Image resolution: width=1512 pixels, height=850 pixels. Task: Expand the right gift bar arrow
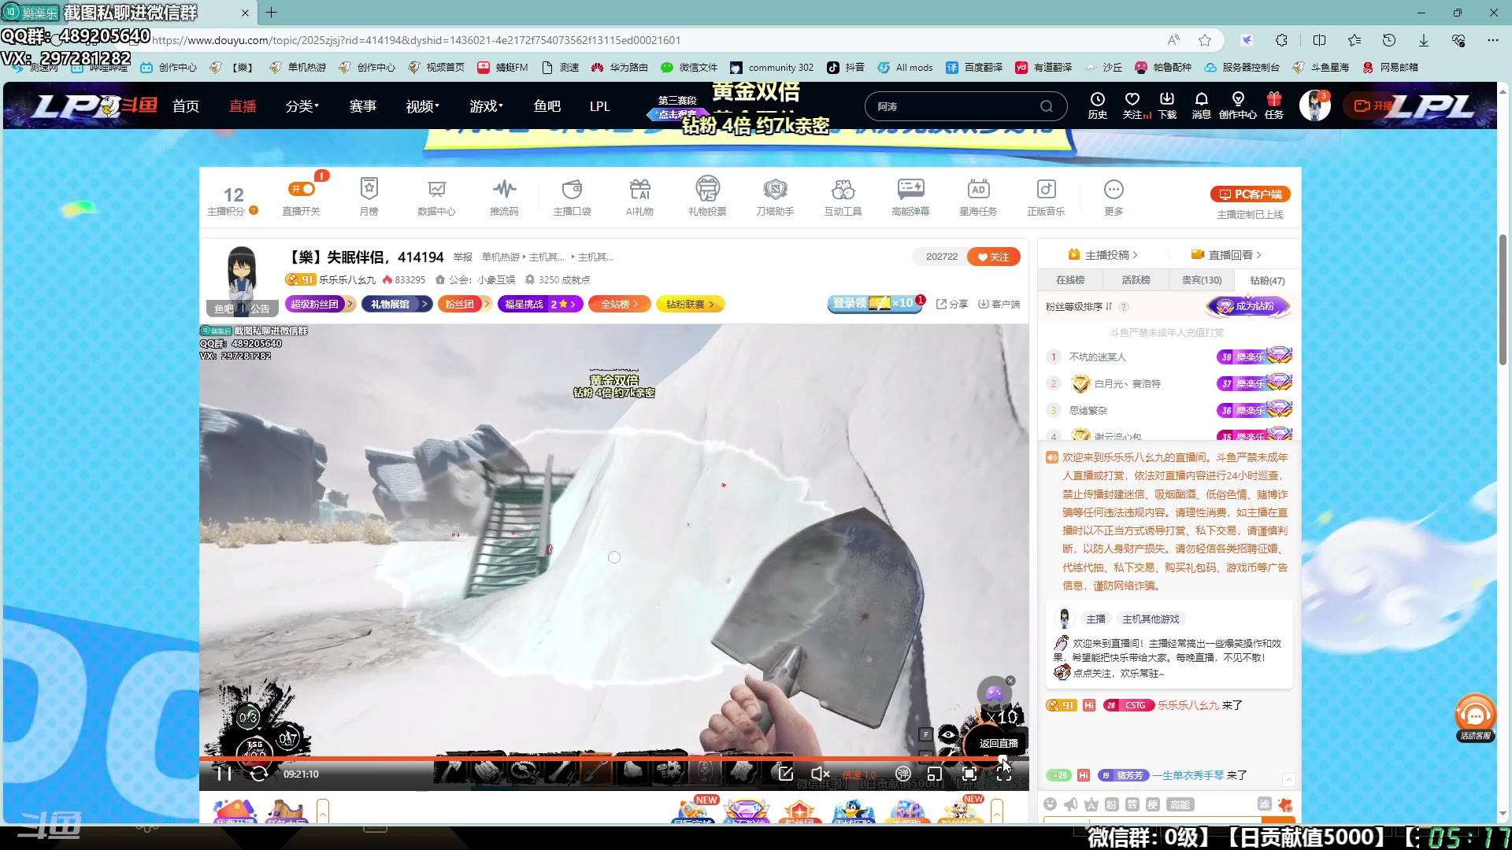997,811
